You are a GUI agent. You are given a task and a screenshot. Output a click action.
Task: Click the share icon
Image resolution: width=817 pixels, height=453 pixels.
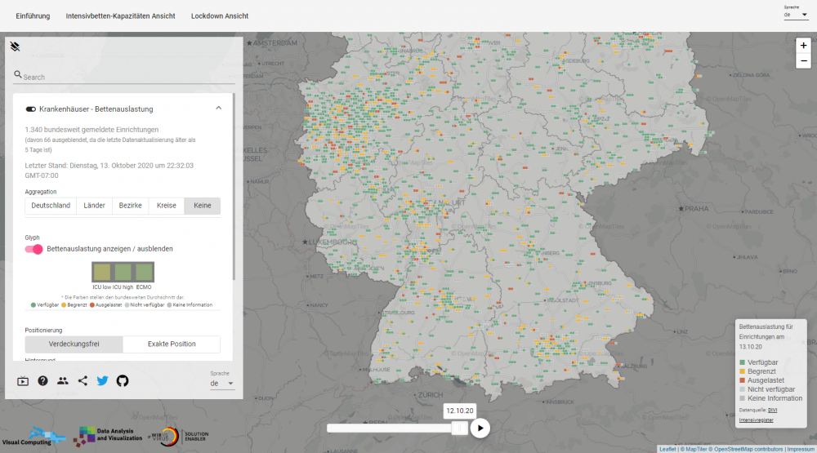pos(83,380)
